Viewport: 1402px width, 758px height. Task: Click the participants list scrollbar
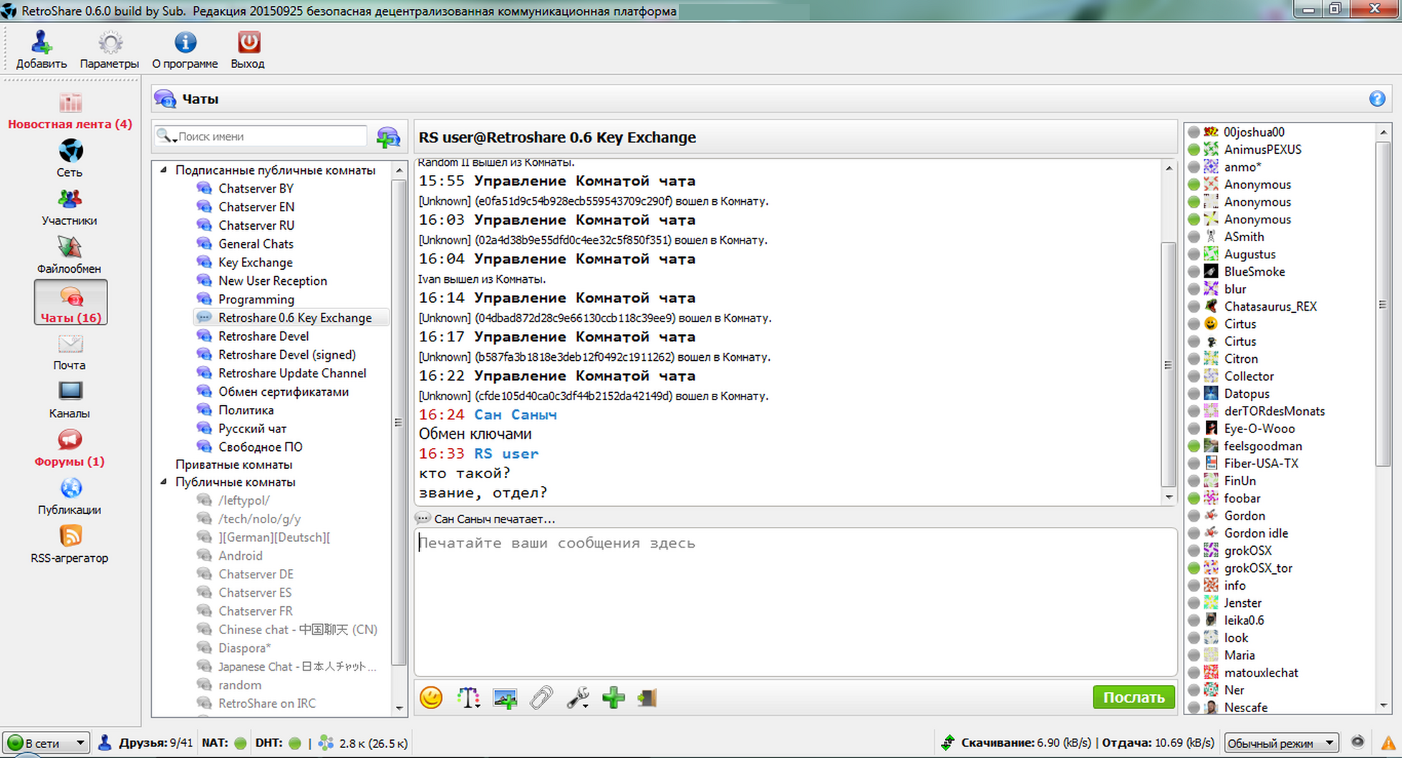tap(1383, 304)
